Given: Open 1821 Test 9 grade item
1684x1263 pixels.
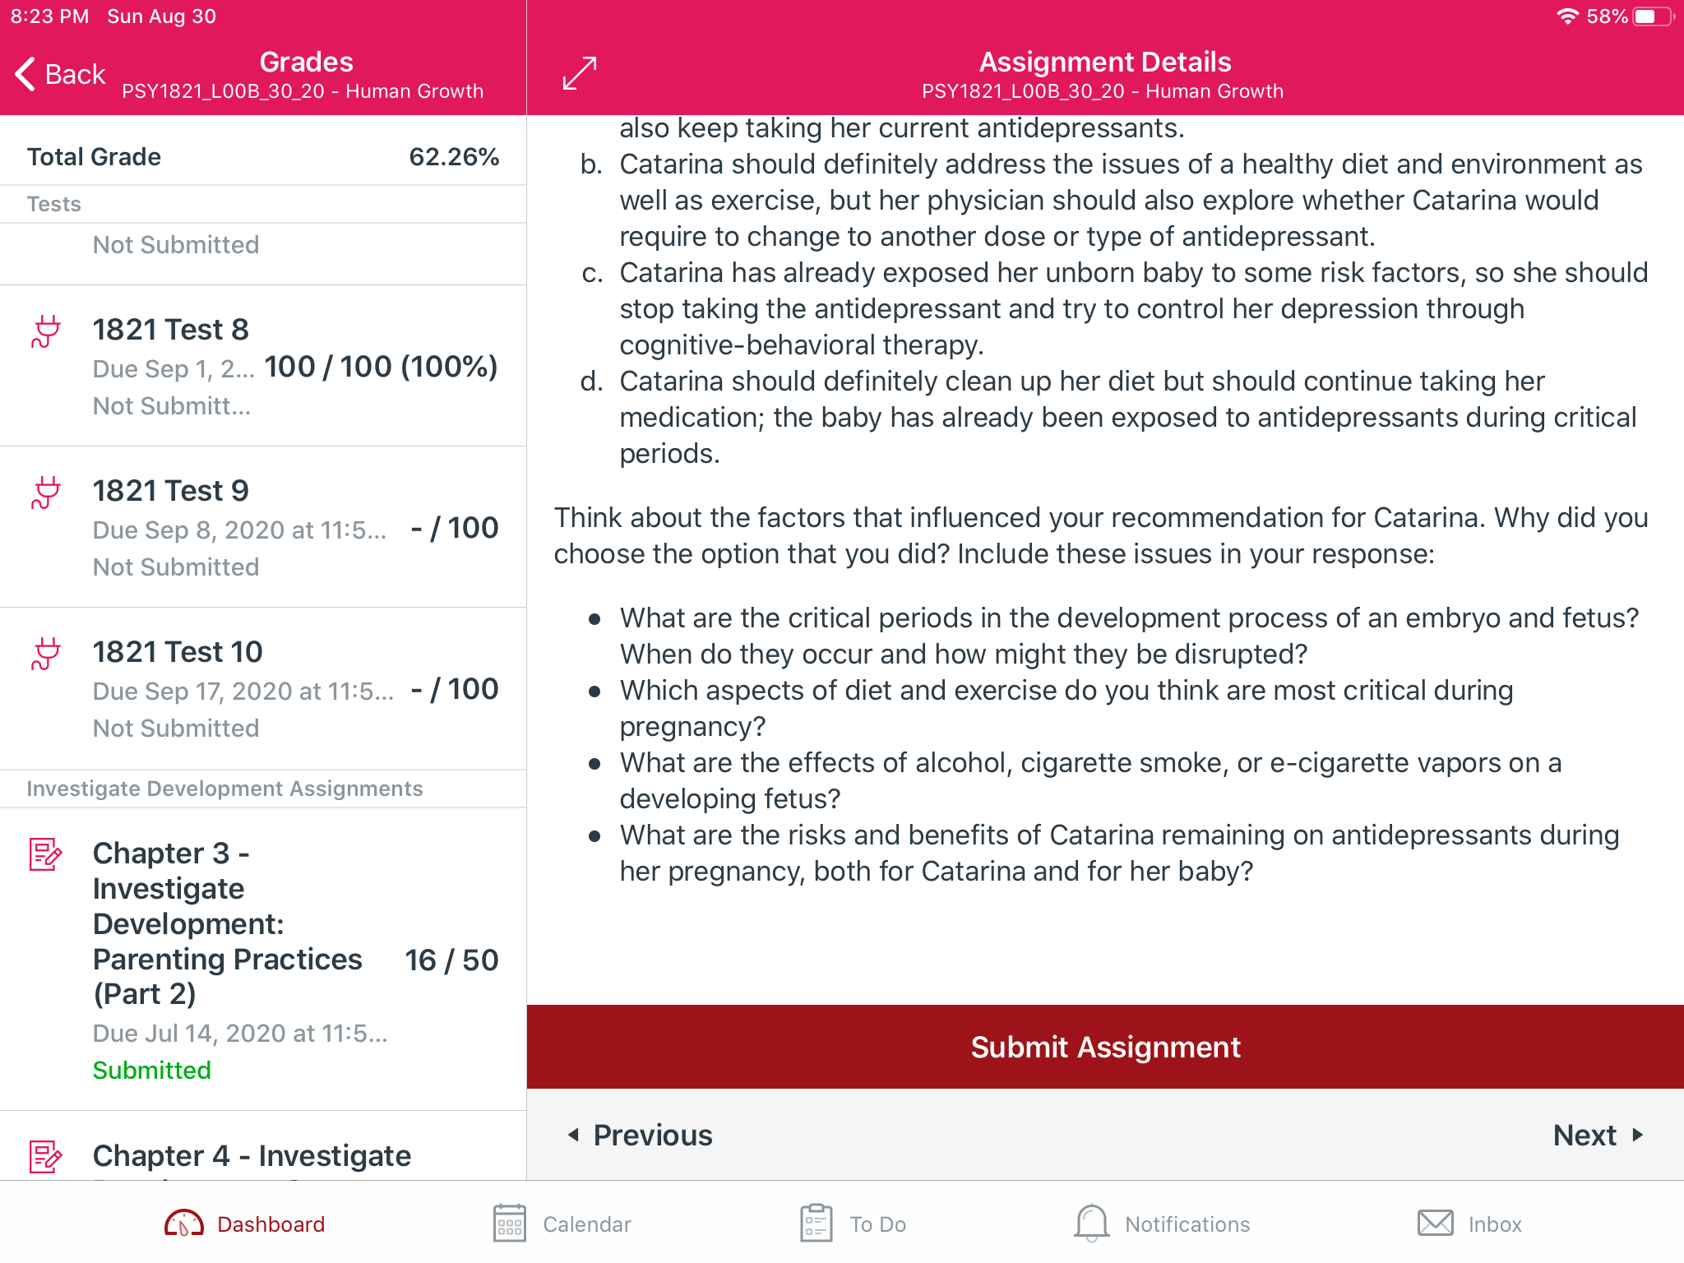Looking at the screenshot, I should tap(263, 527).
